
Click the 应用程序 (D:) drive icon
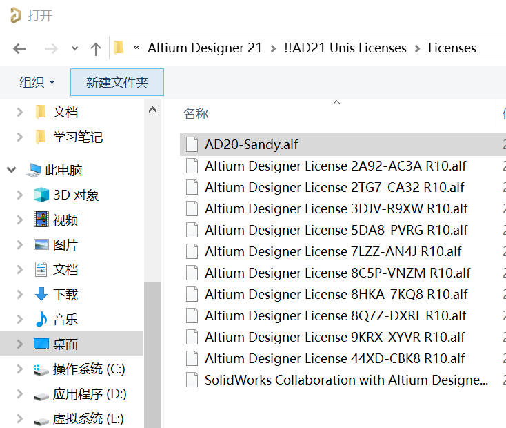tap(41, 396)
